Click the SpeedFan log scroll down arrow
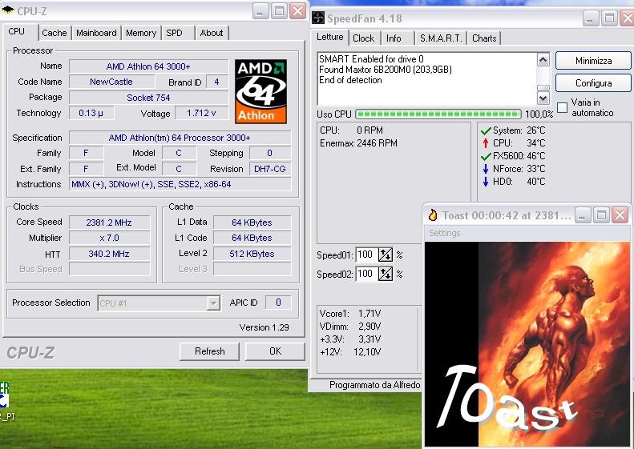 [543, 98]
